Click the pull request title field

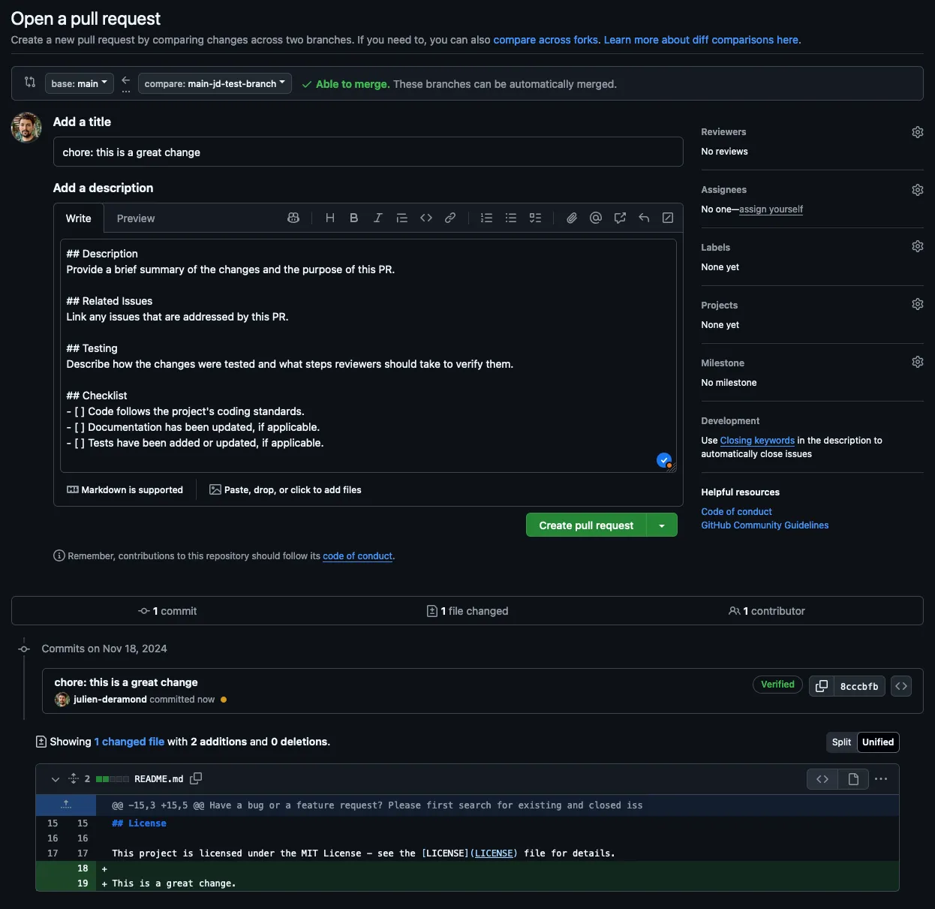(368, 152)
